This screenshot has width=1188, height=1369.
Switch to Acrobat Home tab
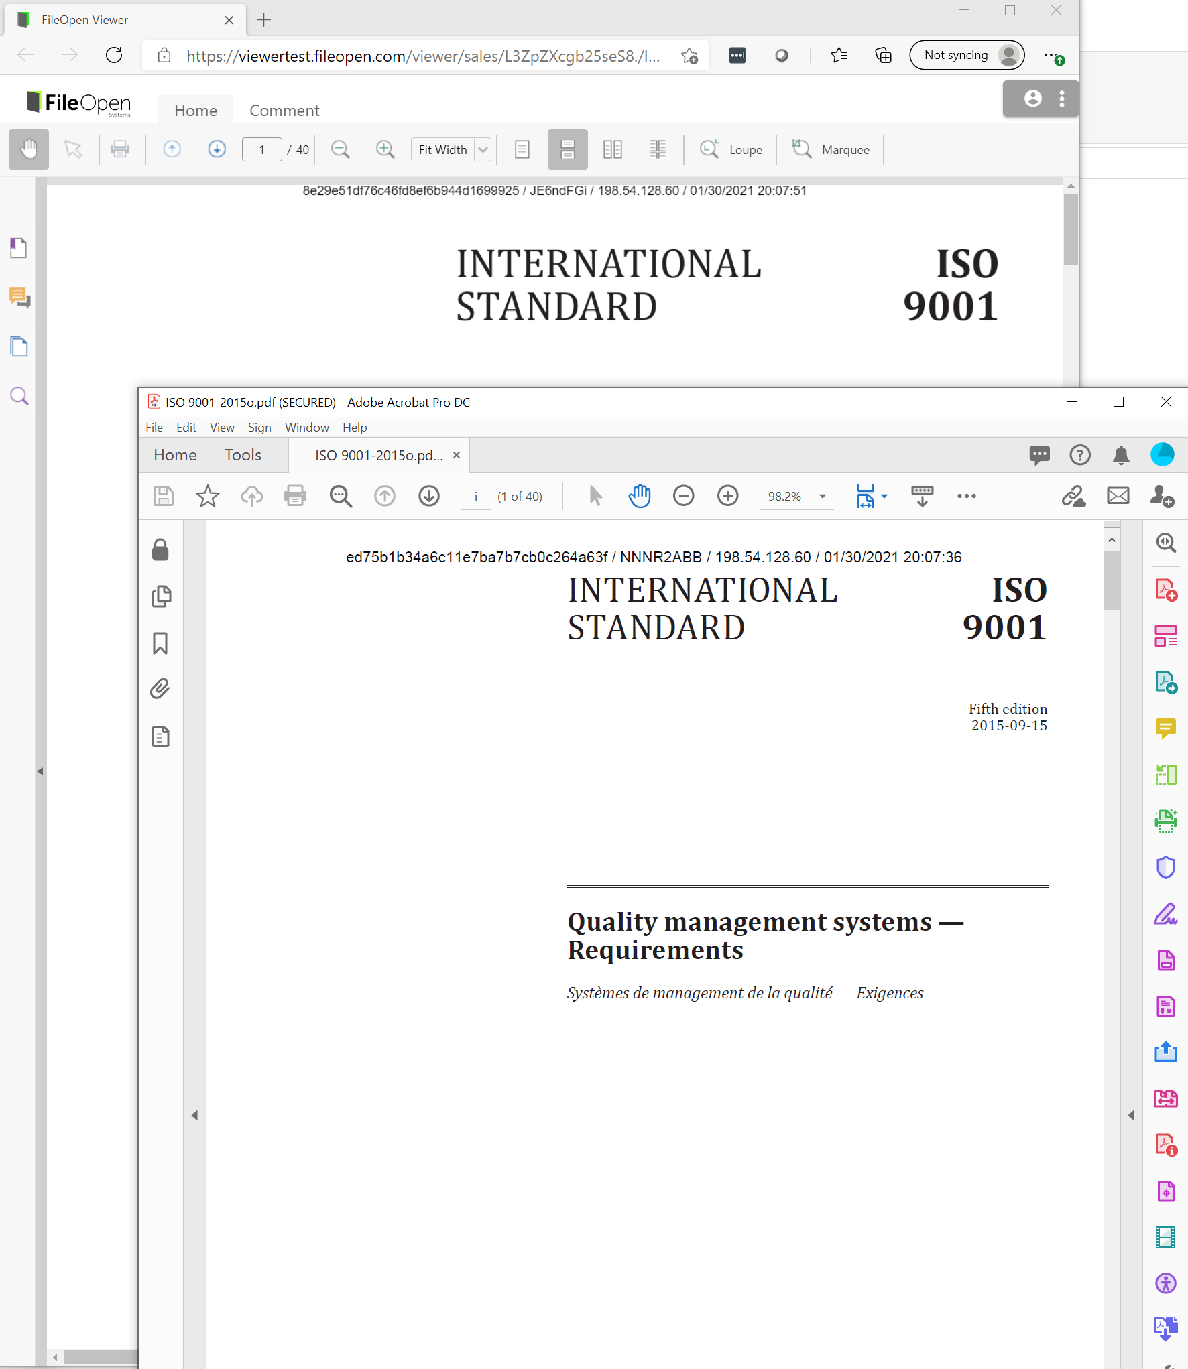click(x=175, y=455)
